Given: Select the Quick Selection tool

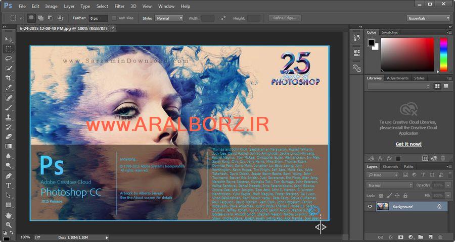Looking at the screenshot, I should [x=9, y=69].
